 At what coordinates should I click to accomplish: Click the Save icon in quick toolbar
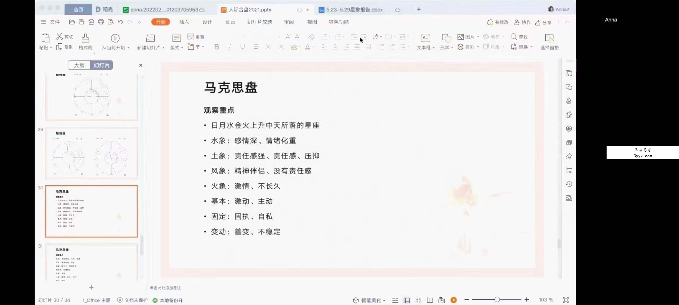pos(81,22)
